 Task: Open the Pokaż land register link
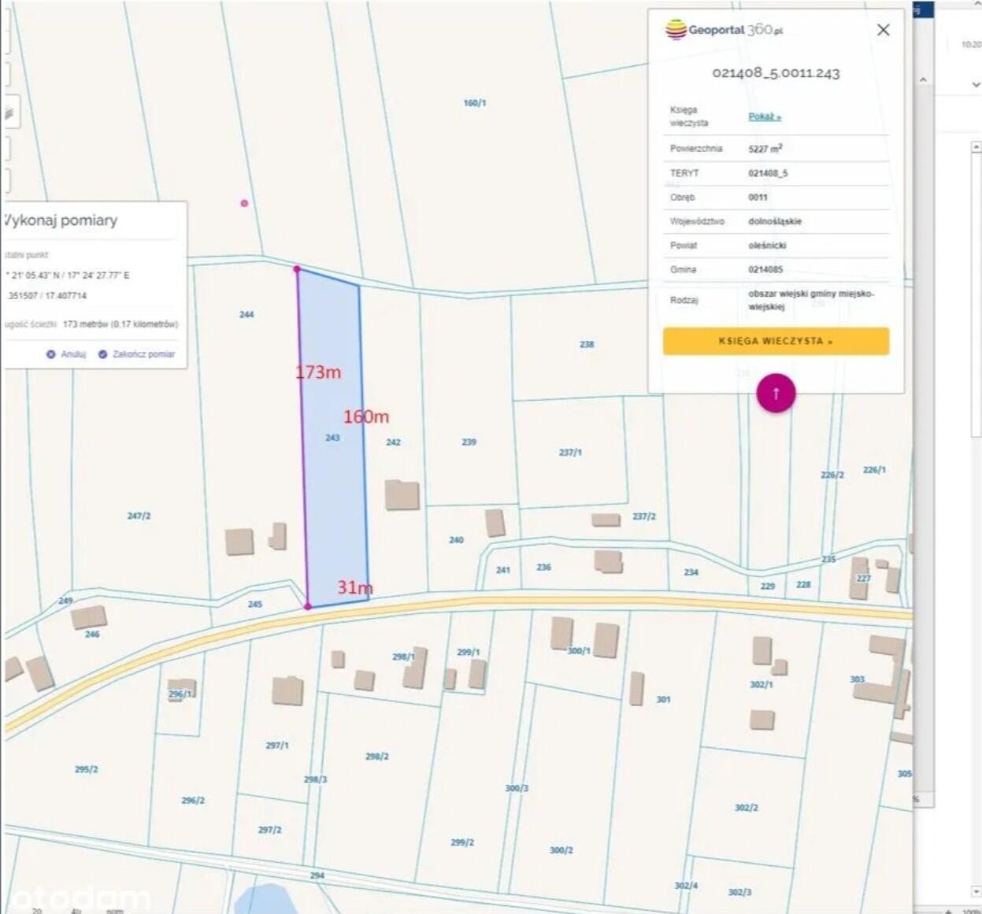[x=764, y=117]
